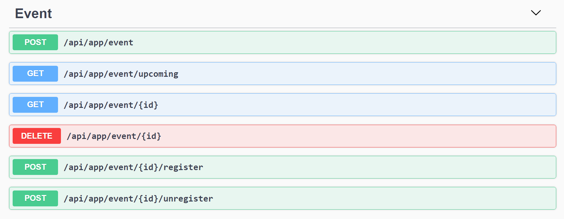Screen dimensions: 564x219
Task: Expand the GET upcoming events operation row
Action: coord(324,74)
